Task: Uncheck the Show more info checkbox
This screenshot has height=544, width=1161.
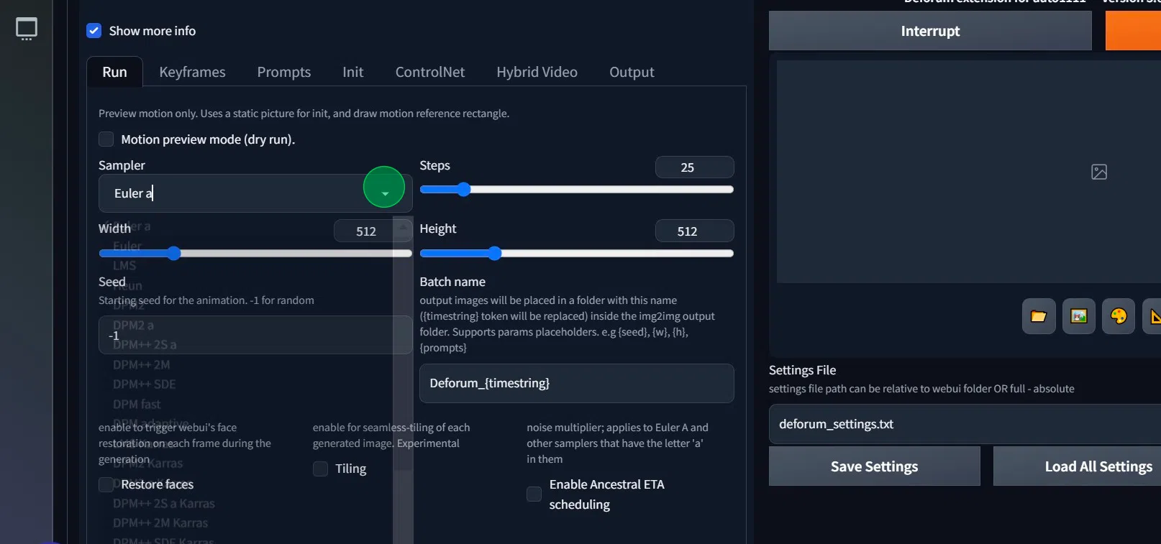Action: click(94, 31)
